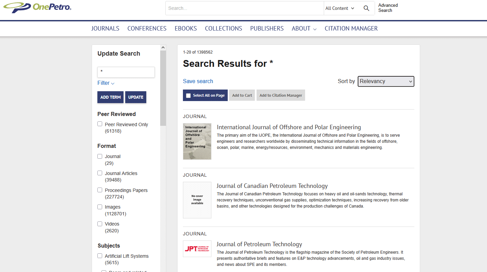
Task: Enable the Peer Reviewed Only checkbox
Action: [x=100, y=124]
